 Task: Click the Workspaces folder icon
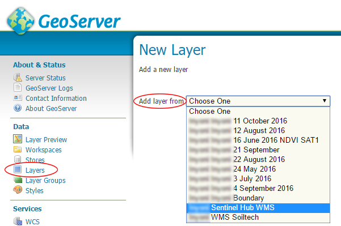tap(18, 150)
